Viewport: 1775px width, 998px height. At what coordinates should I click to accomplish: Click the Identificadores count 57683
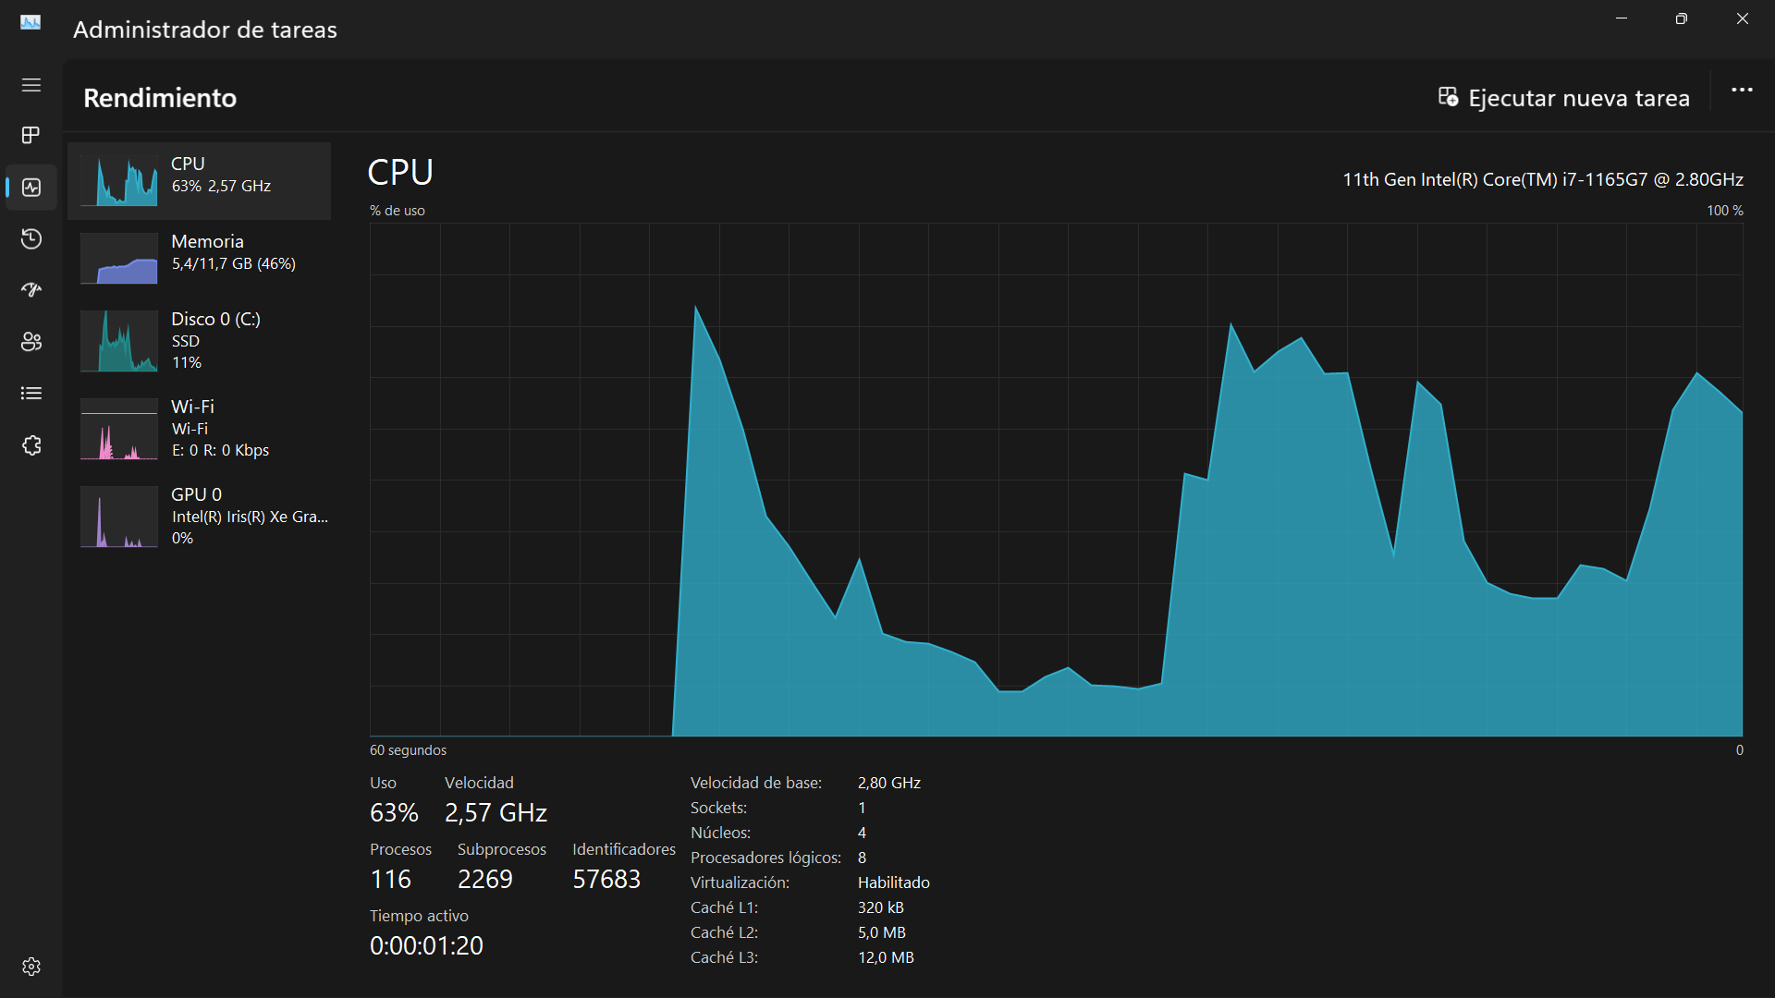(x=606, y=880)
